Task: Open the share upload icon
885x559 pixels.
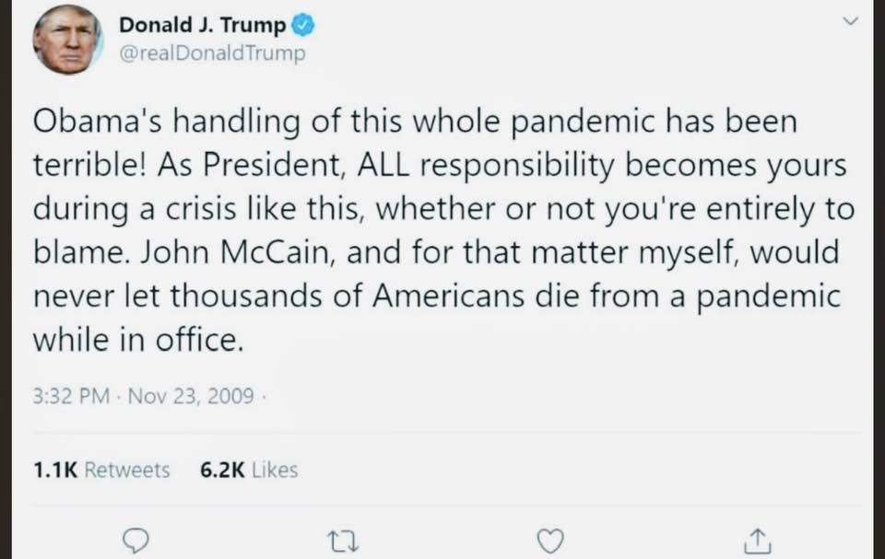Action: 757,541
